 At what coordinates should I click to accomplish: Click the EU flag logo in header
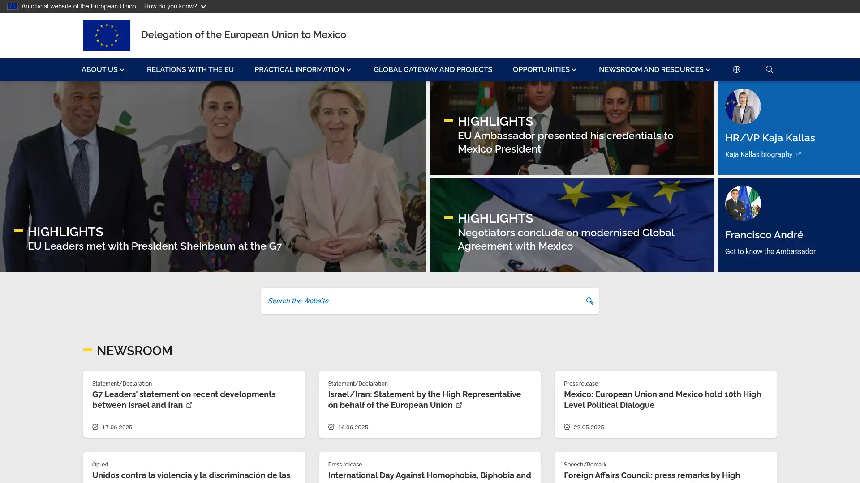tap(107, 35)
